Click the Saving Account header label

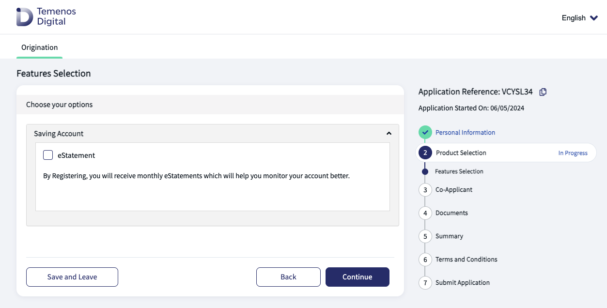[59, 134]
